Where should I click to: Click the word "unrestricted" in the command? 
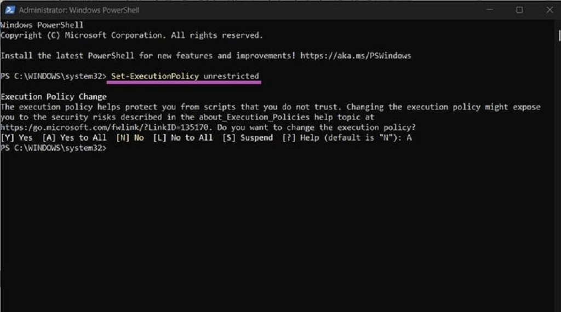click(231, 76)
